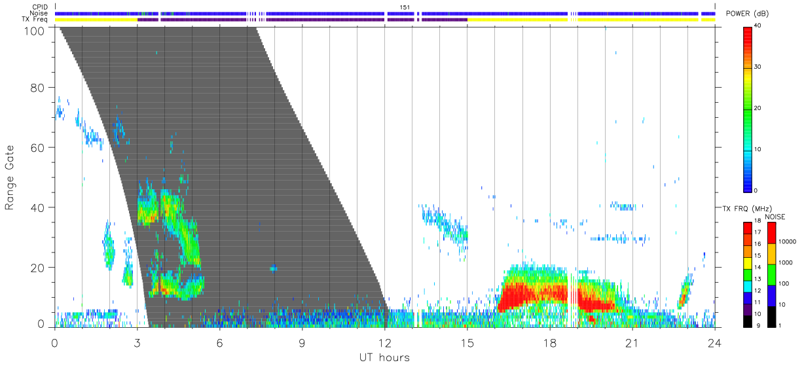This screenshot has width=804, height=371.
Task: Click the 'CPID' row label
Action: click(x=40, y=7)
